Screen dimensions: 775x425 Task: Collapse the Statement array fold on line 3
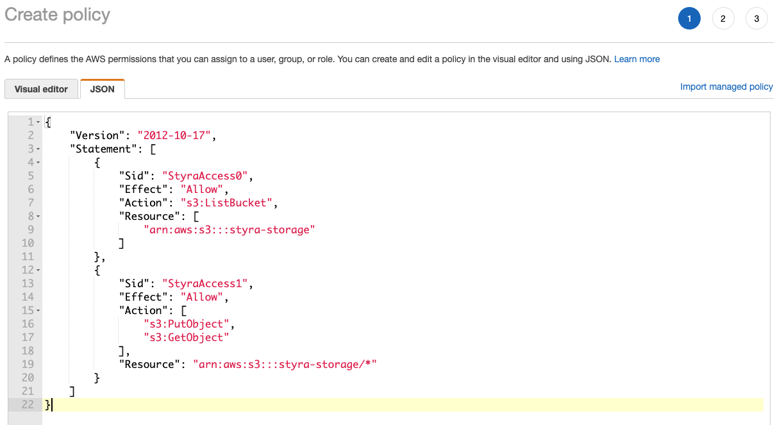(38, 149)
